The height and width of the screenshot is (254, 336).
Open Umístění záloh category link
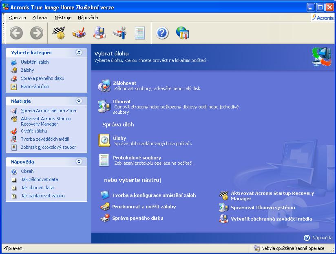point(35,62)
